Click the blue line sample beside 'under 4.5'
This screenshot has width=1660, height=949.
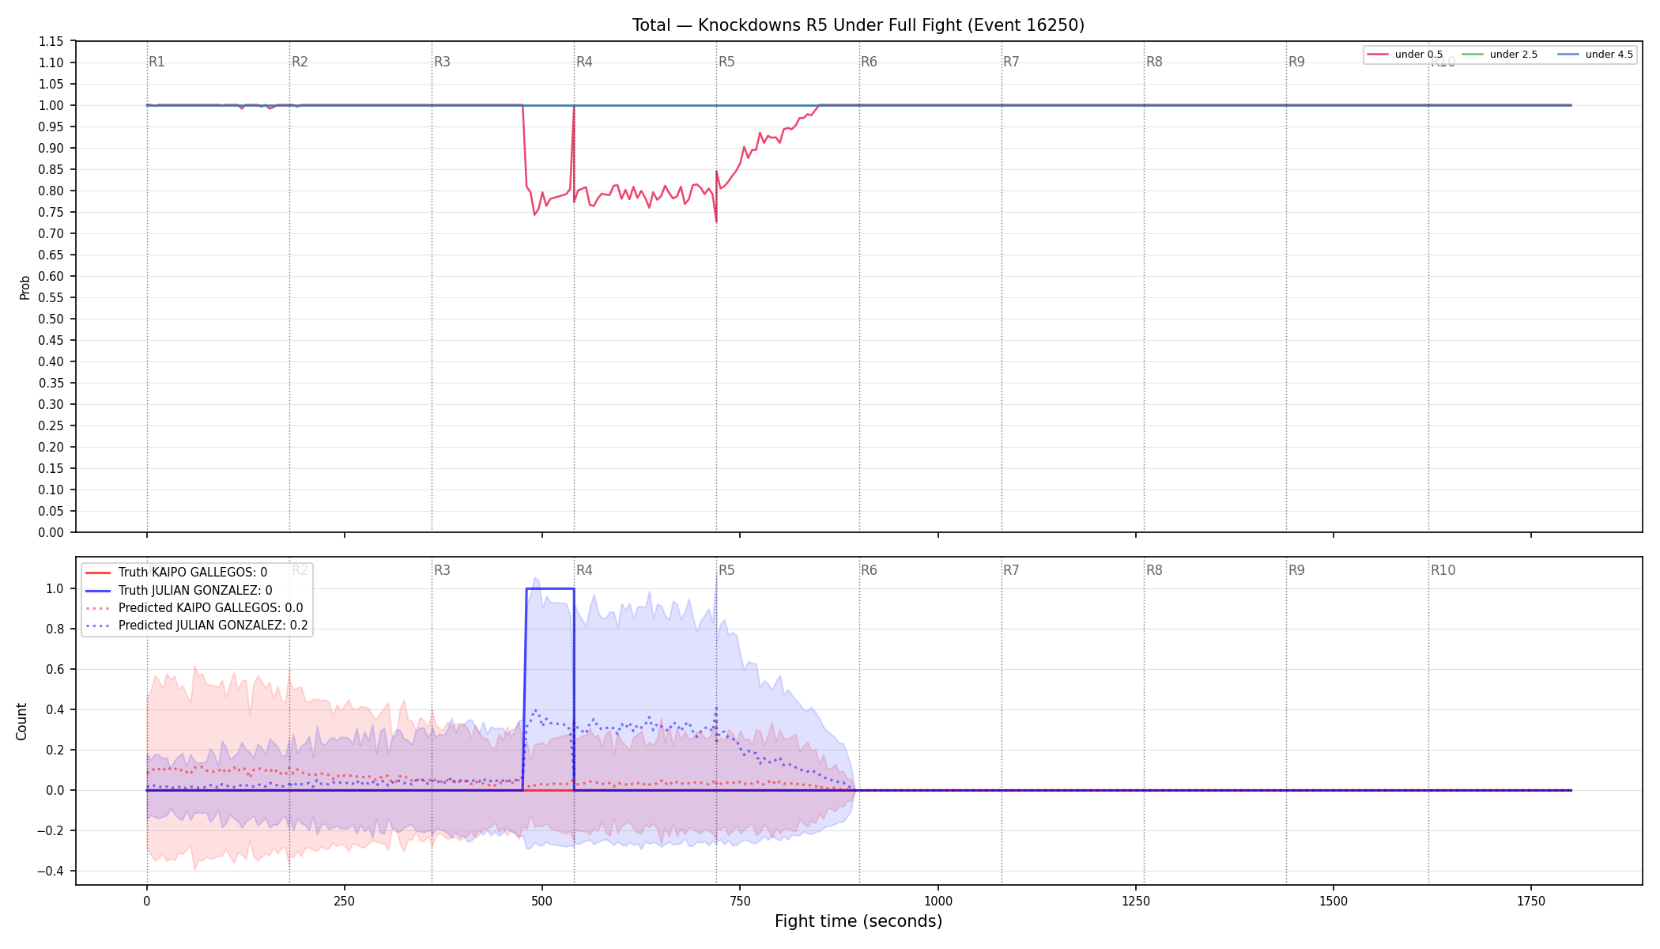pyautogui.click(x=1568, y=55)
